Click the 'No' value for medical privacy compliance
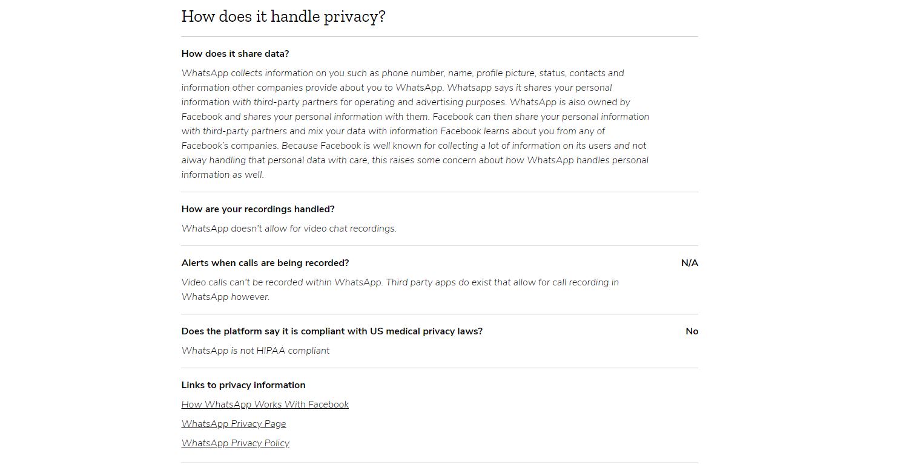898x468 pixels. point(692,331)
